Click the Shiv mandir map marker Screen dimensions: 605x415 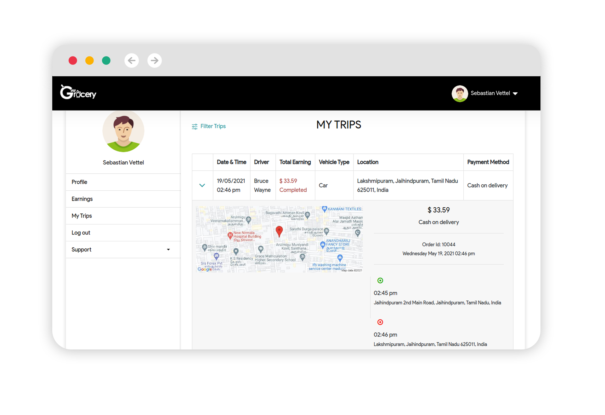pyautogui.click(x=205, y=247)
